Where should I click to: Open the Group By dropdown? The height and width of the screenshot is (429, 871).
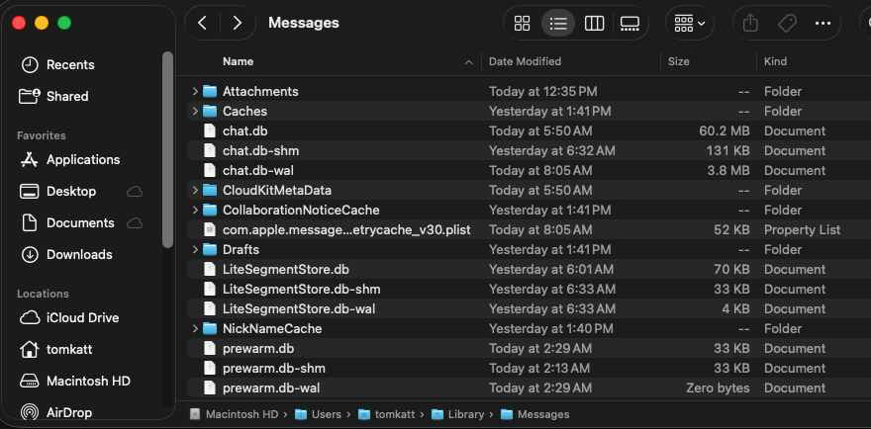click(689, 24)
